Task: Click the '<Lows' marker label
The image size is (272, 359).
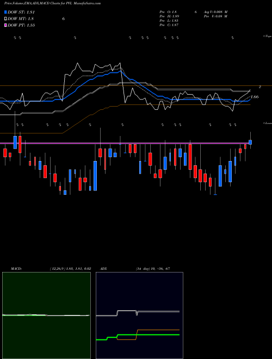Action: tap(267, 123)
